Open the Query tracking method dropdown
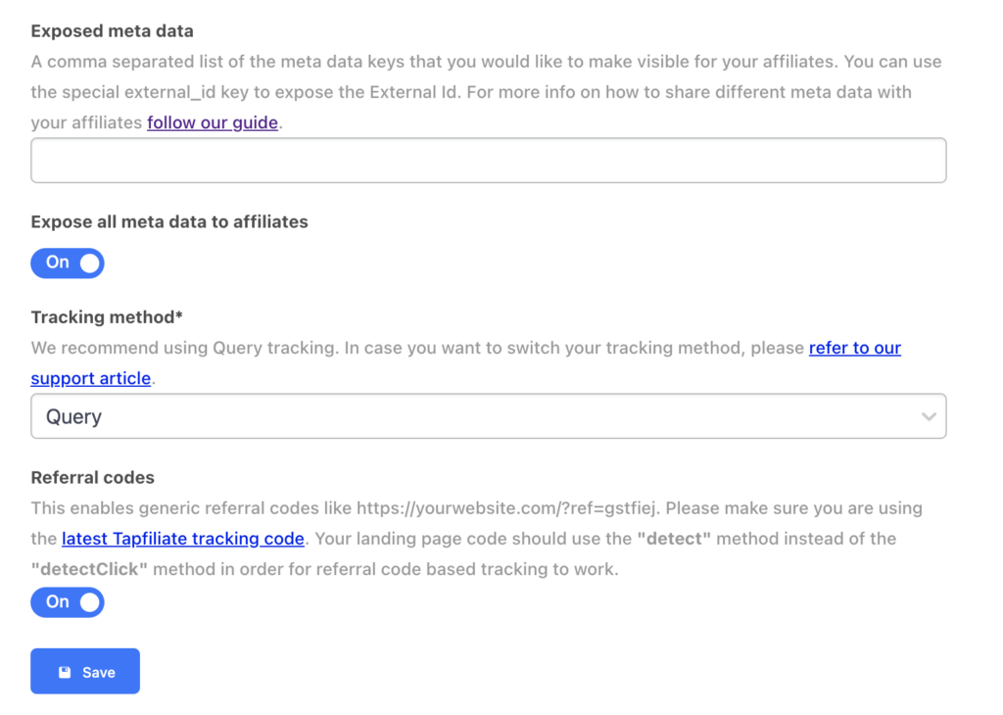The image size is (1003, 715). tap(488, 417)
